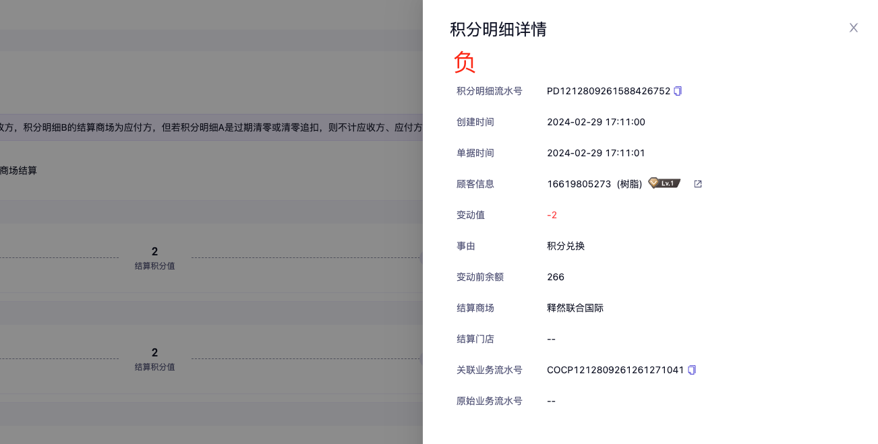Click serial number PD1212809261588426752 text
Image resolution: width=878 pixels, height=444 pixels.
[x=608, y=91]
